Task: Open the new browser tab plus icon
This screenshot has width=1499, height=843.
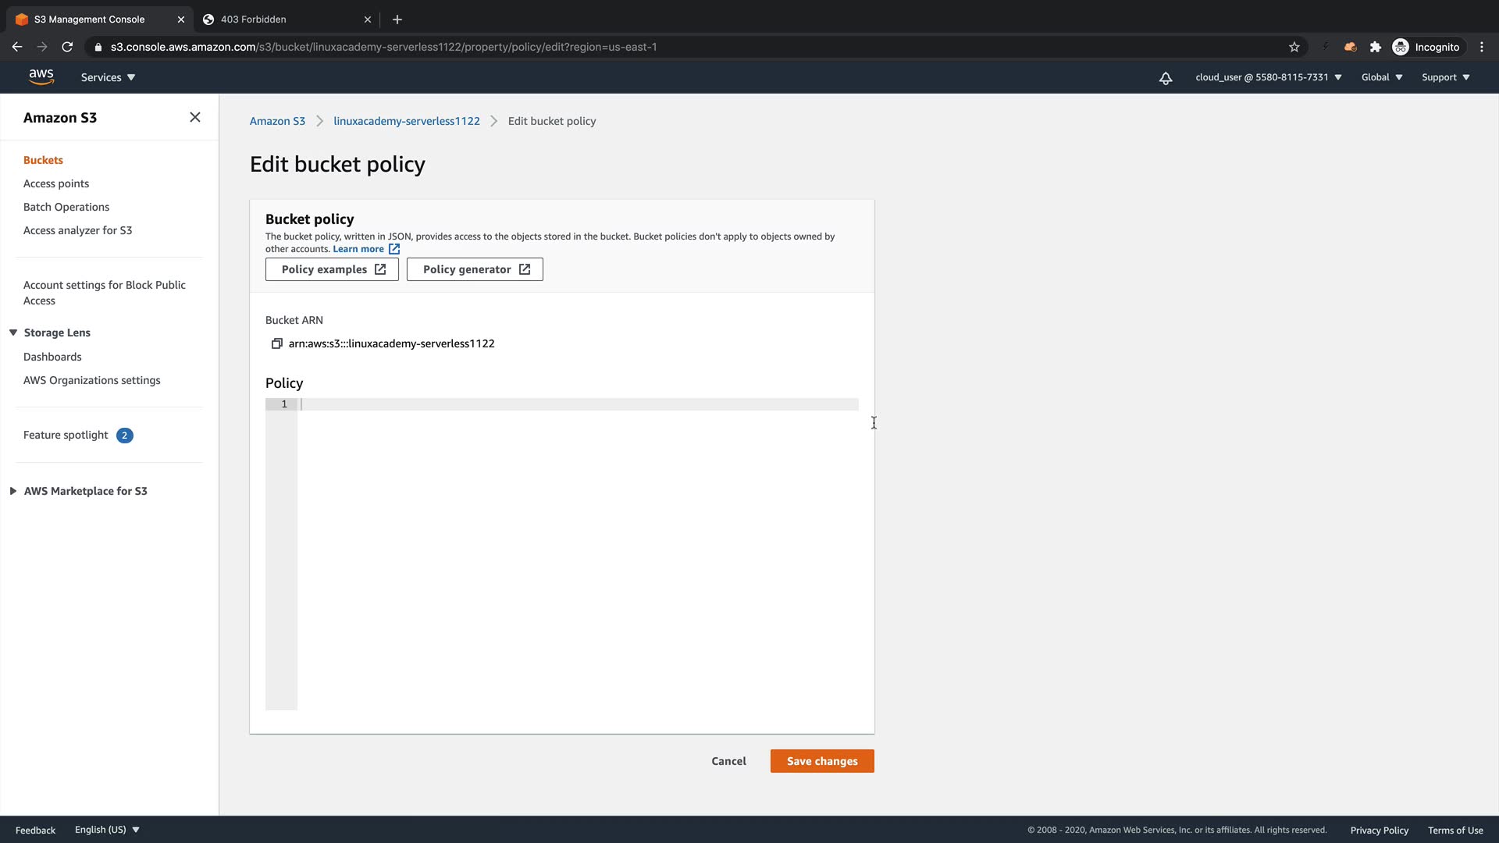Action: pyautogui.click(x=397, y=20)
